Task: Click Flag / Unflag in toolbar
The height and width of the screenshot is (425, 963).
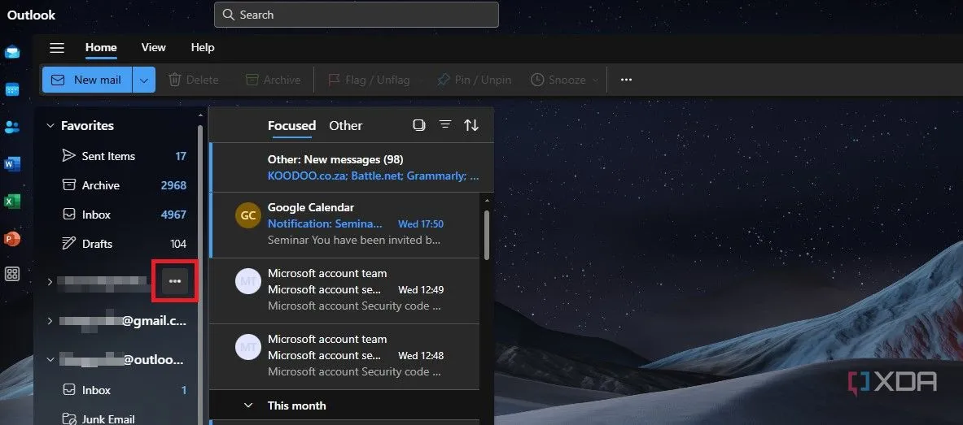Action: click(x=369, y=80)
